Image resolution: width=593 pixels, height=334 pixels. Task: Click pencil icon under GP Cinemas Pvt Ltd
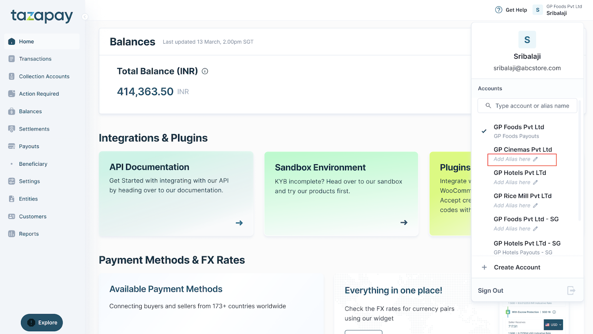click(535, 159)
